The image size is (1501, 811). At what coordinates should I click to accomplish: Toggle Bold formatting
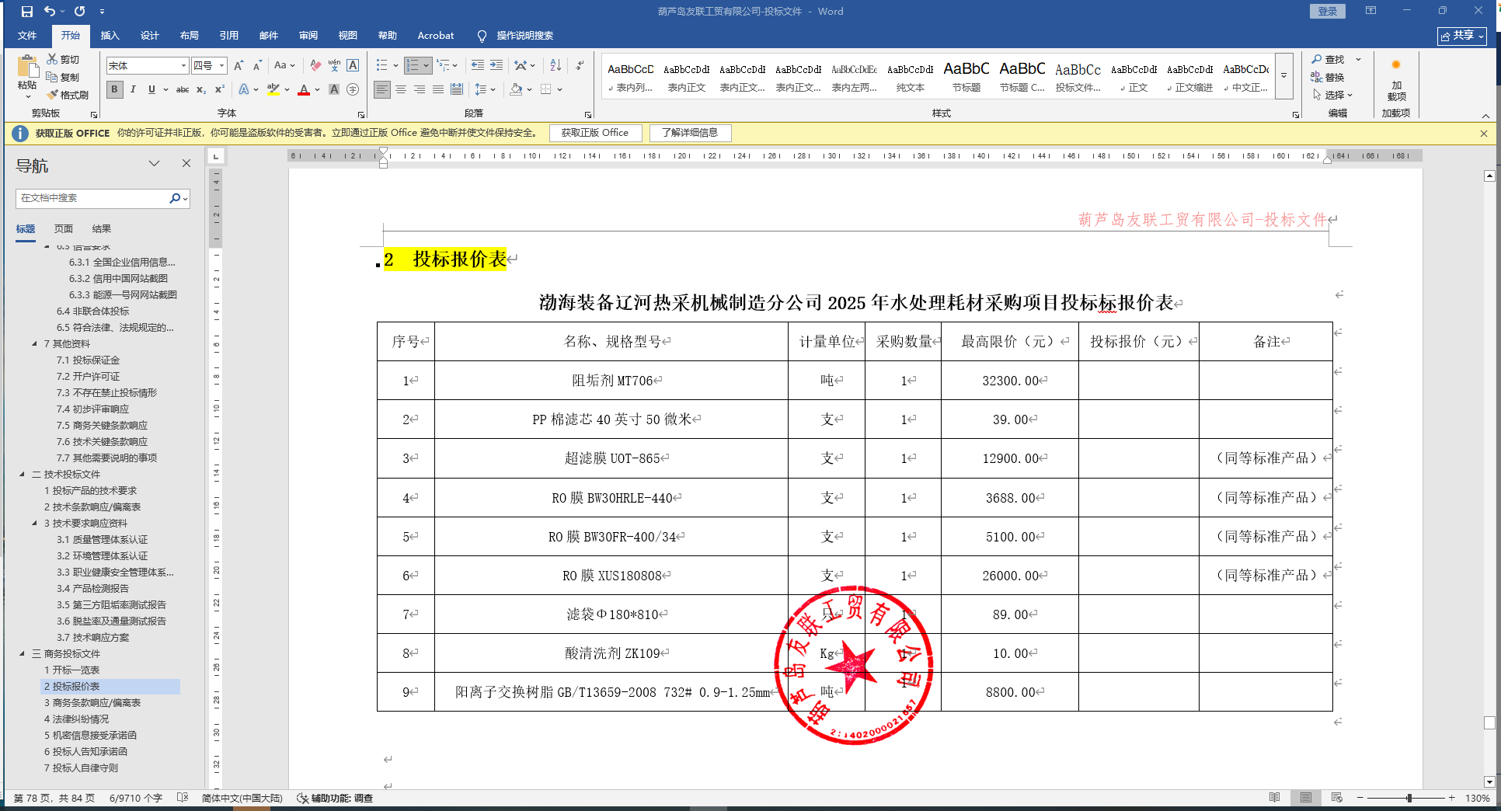tap(114, 89)
